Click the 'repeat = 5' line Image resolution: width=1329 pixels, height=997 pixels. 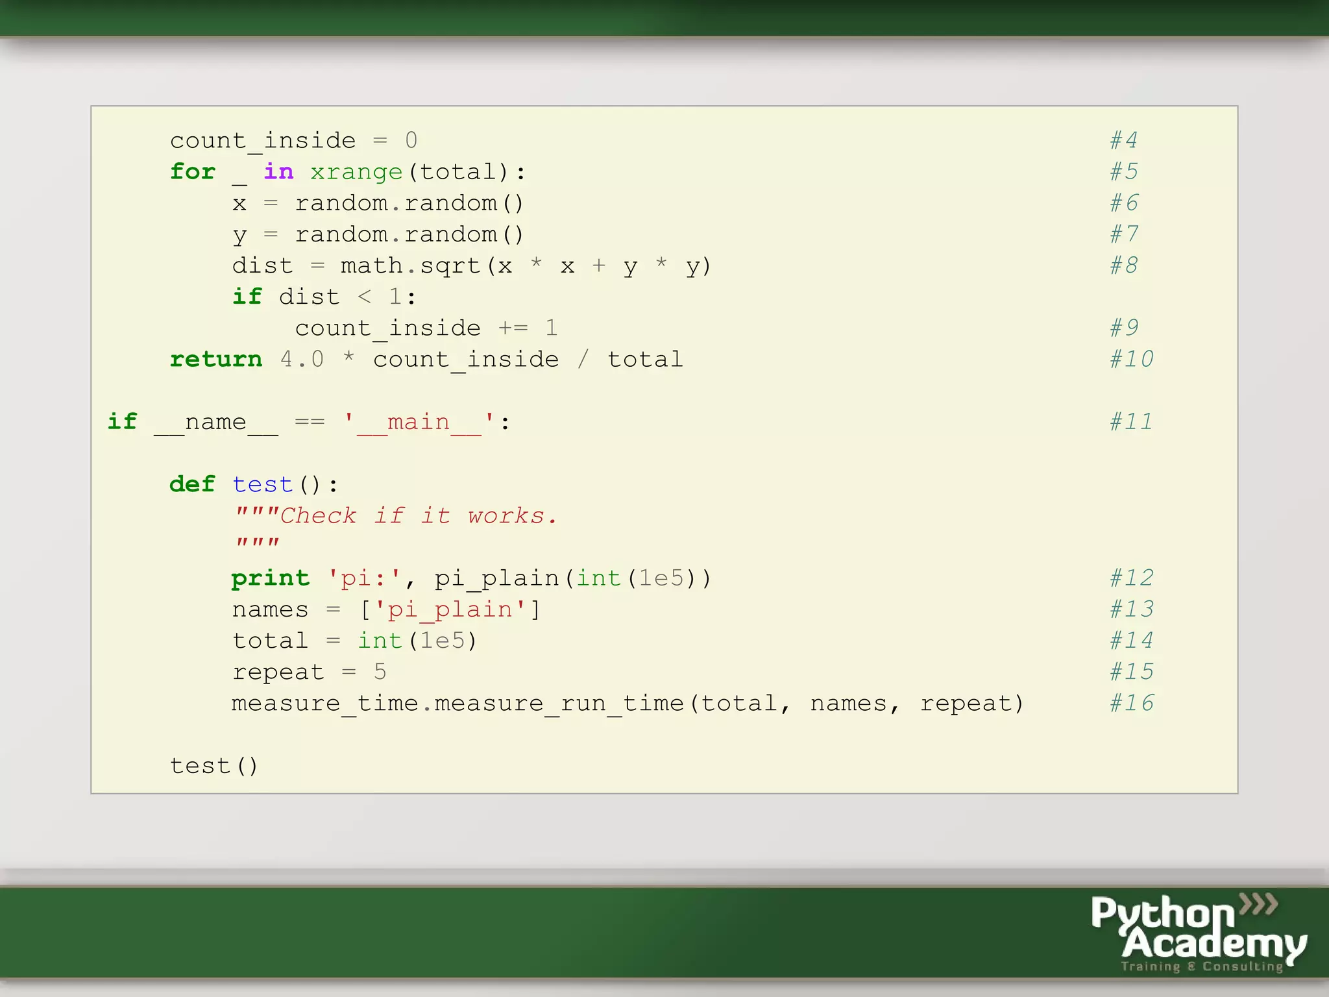(x=310, y=672)
